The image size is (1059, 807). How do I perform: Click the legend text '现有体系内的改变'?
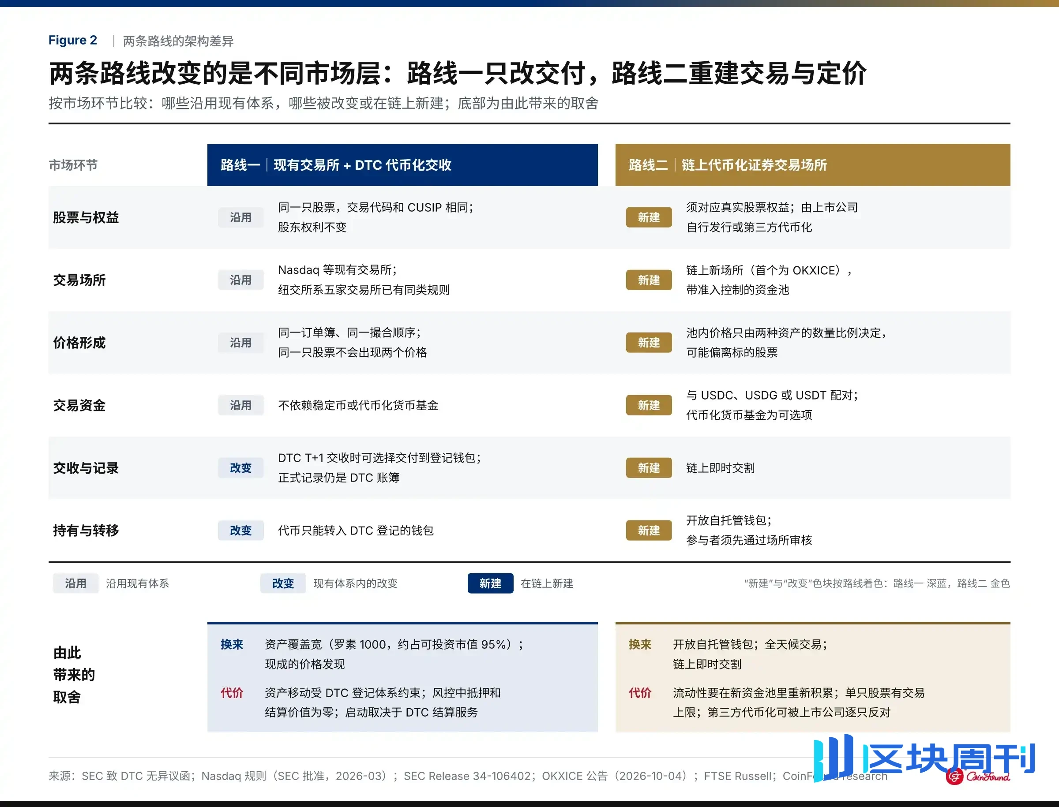(x=355, y=583)
